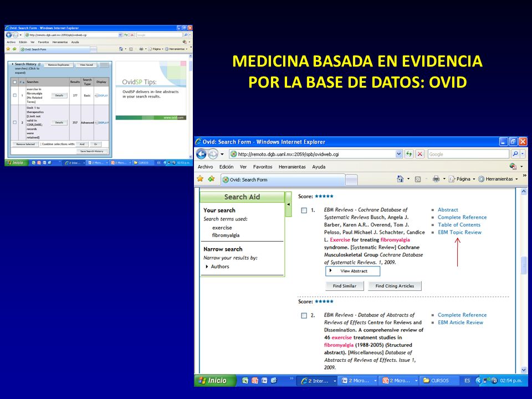
Task: Refresh the page in the small browser window
Action: pos(126,35)
